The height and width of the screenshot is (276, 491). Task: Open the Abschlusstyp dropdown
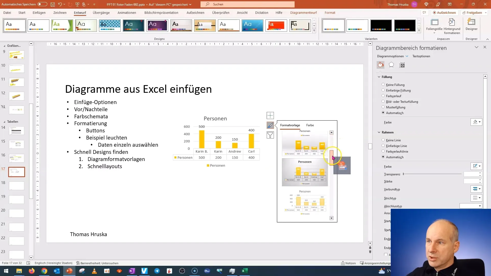(479, 206)
